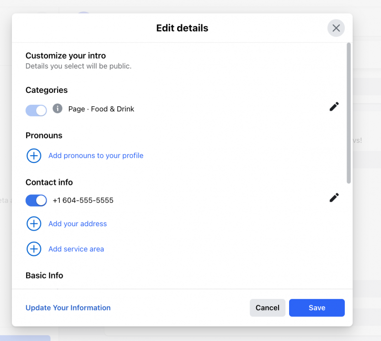Click the info icon beside Page category
Image resolution: width=381 pixels, height=341 pixels.
coord(58,109)
